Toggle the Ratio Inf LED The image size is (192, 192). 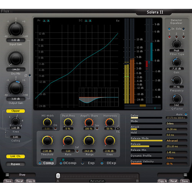pyautogui.click(x=77, y=151)
